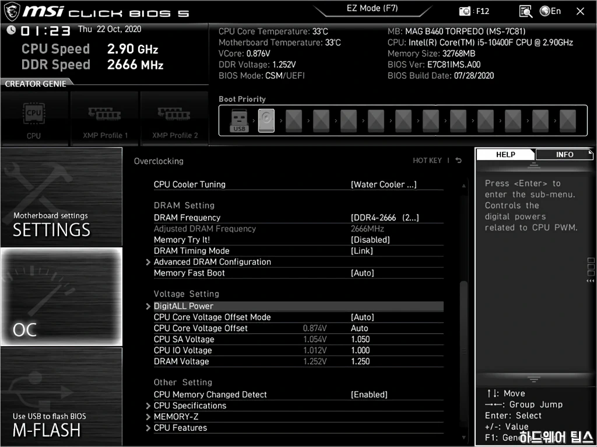The width and height of the screenshot is (597, 447).
Task: Enable XMP Profile 1
Action: [x=105, y=119]
